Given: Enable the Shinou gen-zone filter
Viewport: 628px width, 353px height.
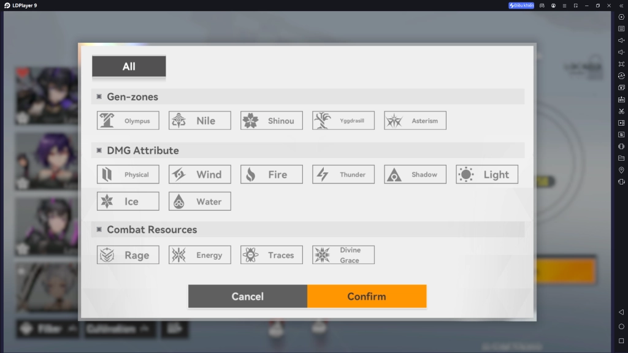Looking at the screenshot, I should coord(272,121).
